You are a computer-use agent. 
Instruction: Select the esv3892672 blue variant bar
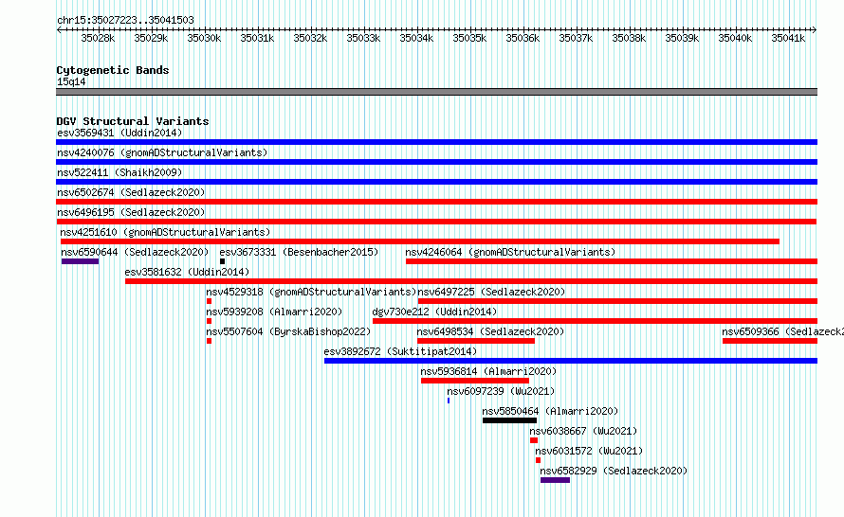571,361
